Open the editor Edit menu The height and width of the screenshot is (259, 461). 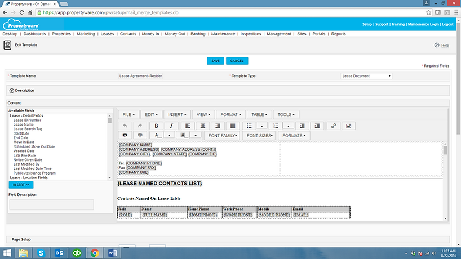[x=151, y=114]
